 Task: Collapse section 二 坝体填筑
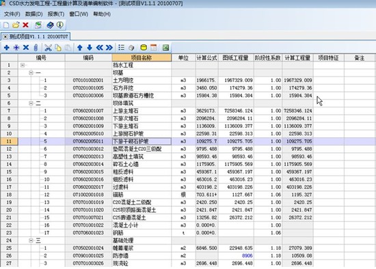(x=31, y=103)
